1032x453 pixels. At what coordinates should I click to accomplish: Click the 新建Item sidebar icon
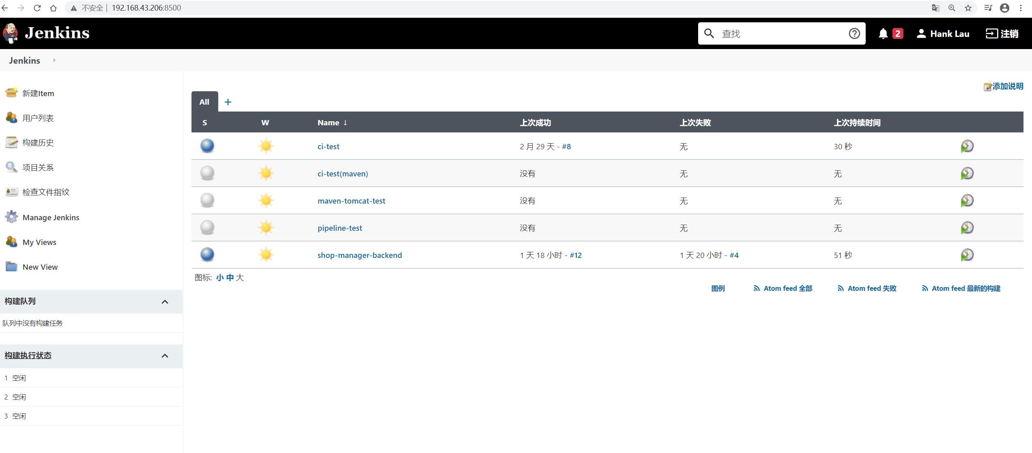[11, 93]
